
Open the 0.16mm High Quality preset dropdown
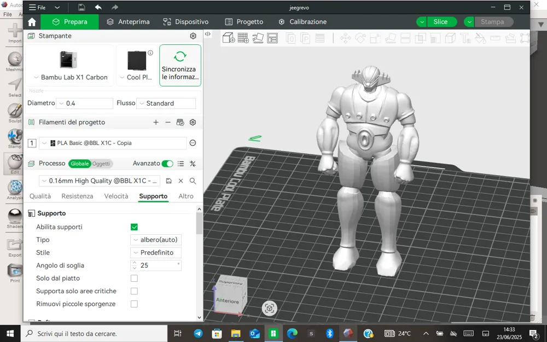click(100, 181)
